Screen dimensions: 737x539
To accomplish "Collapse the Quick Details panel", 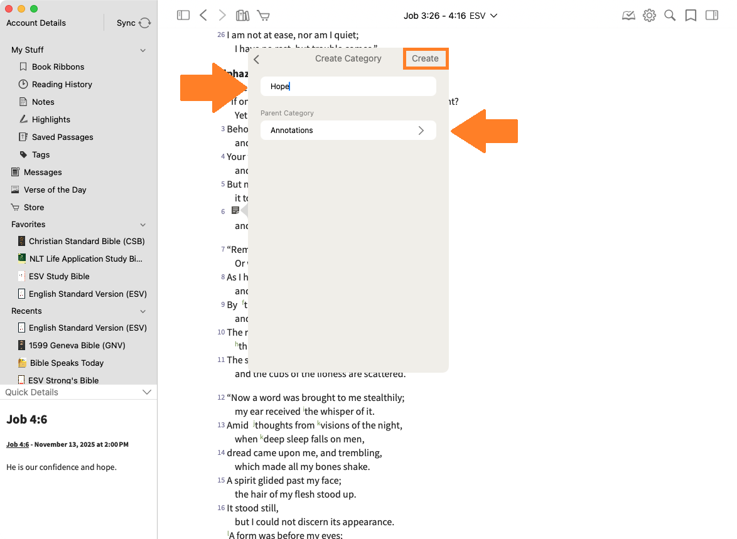I will pos(147,392).
